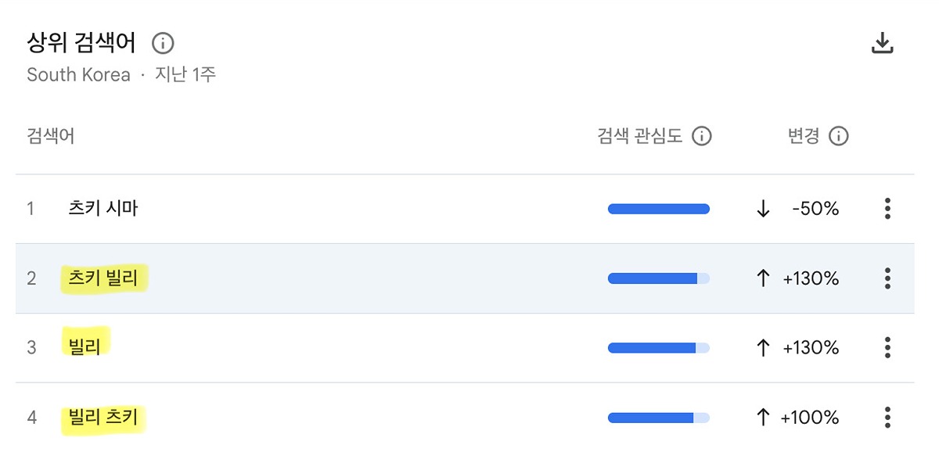Open the query 빌리 츠키 in row 4

[103, 417]
